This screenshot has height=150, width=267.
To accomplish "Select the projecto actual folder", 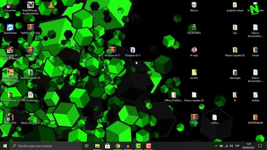I will tap(235, 5).
